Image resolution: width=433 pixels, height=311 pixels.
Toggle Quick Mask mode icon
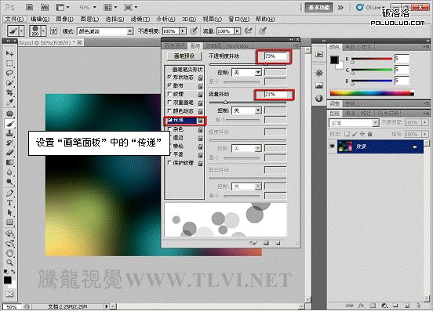tap(9, 295)
